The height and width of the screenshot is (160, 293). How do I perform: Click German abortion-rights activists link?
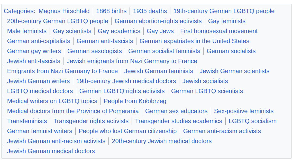[158, 21]
